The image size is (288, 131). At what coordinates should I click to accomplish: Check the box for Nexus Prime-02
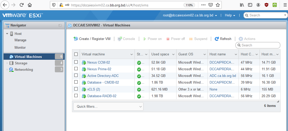76,69
